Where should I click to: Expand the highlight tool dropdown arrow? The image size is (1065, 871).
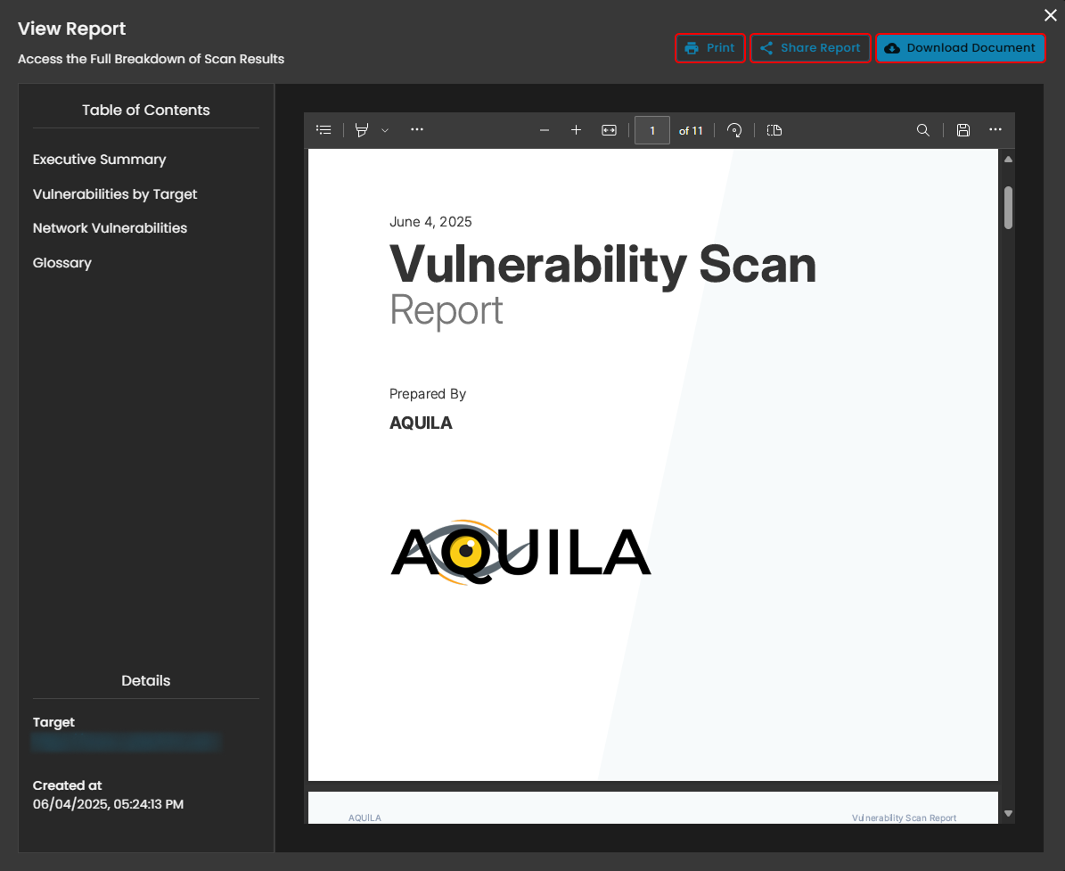[385, 130]
